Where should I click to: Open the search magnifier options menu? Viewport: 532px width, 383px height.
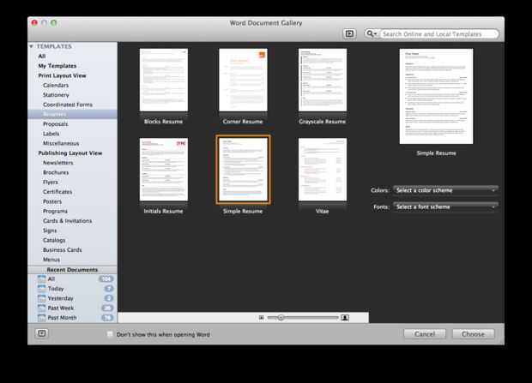[372, 33]
